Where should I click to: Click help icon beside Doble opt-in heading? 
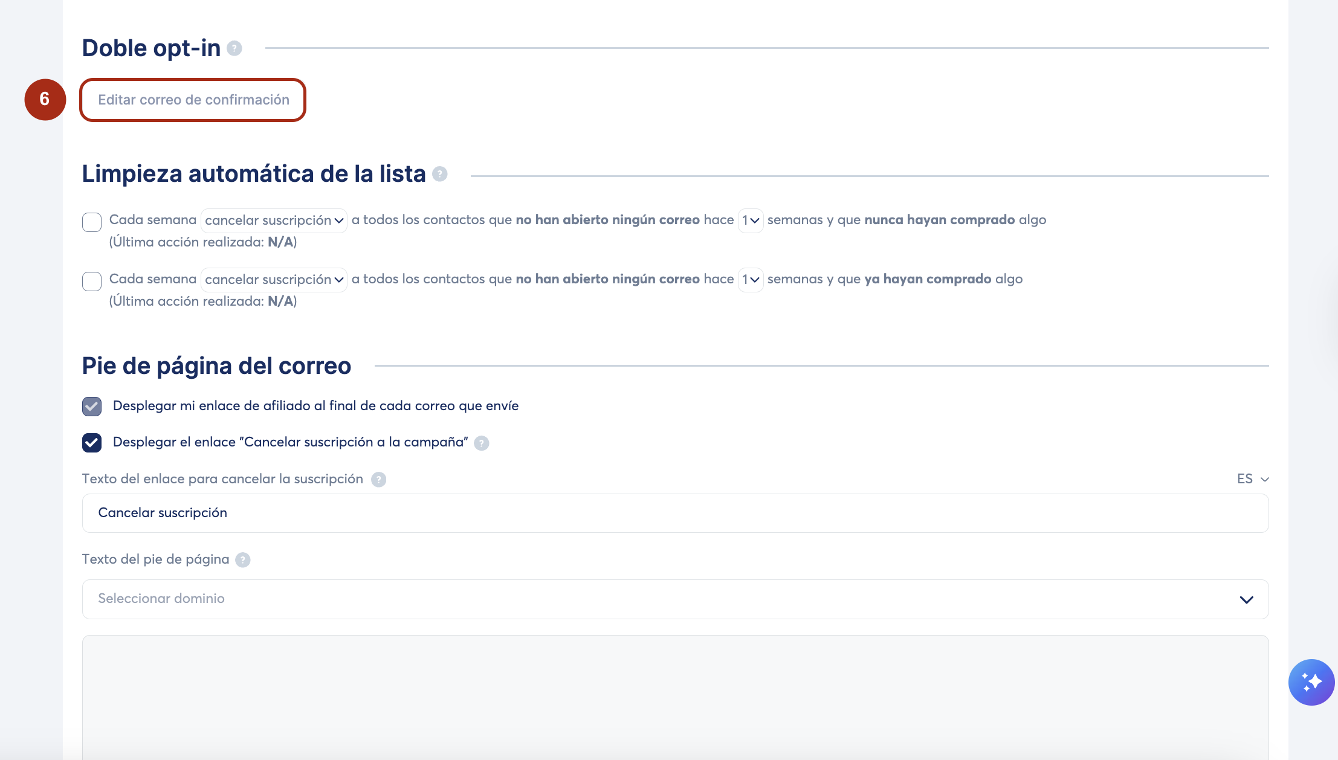[x=234, y=48]
